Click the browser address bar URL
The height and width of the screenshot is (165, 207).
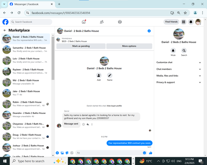(61, 13)
